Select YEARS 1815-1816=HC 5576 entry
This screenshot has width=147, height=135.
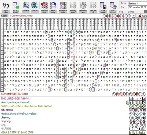[x=17, y=133]
